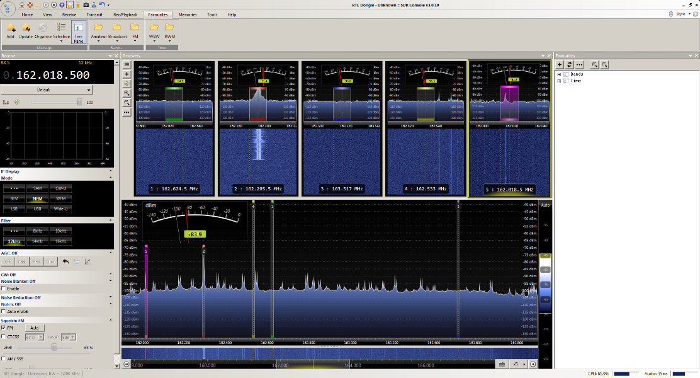
Task: Switch to the Receive ribbon tab
Action: coord(69,14)
